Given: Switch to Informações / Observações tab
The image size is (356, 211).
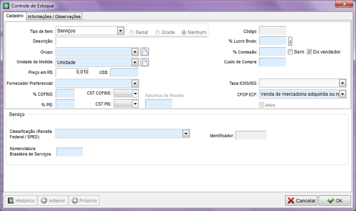Looking at the screenshot, I should tap(54, 17).
